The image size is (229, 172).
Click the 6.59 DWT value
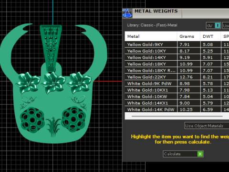[x=208, y=109]
